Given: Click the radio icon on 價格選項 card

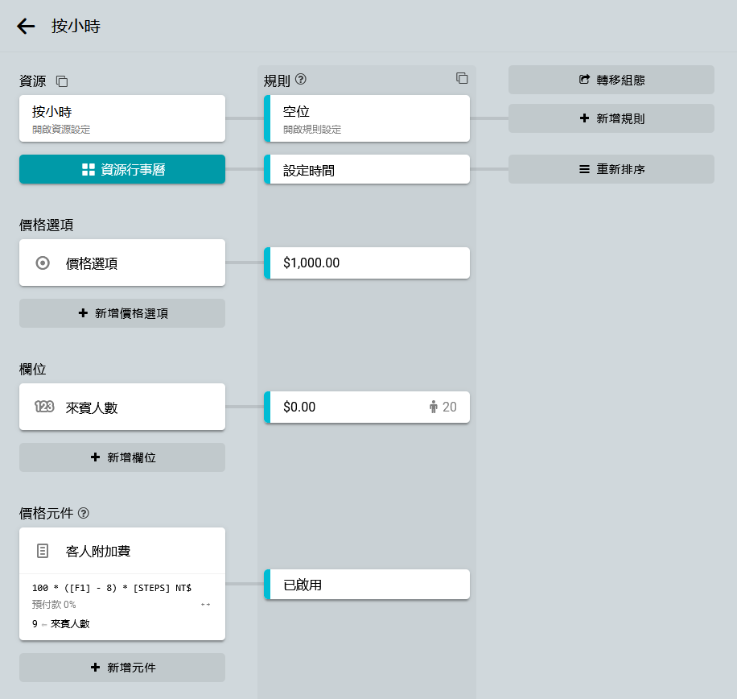Looking at the screenshot, I should tap(43, 263).
